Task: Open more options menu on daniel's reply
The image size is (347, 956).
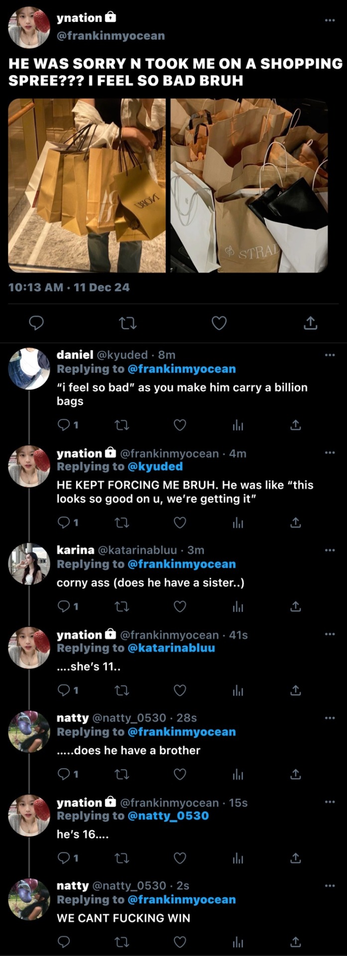Action: coord(330,355)
